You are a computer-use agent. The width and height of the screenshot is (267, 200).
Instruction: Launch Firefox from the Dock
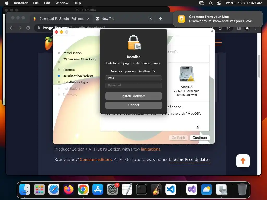tap(69, 189)
